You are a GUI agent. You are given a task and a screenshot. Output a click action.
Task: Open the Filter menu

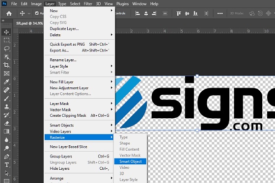pyautogui.click(x=88, y=4)
